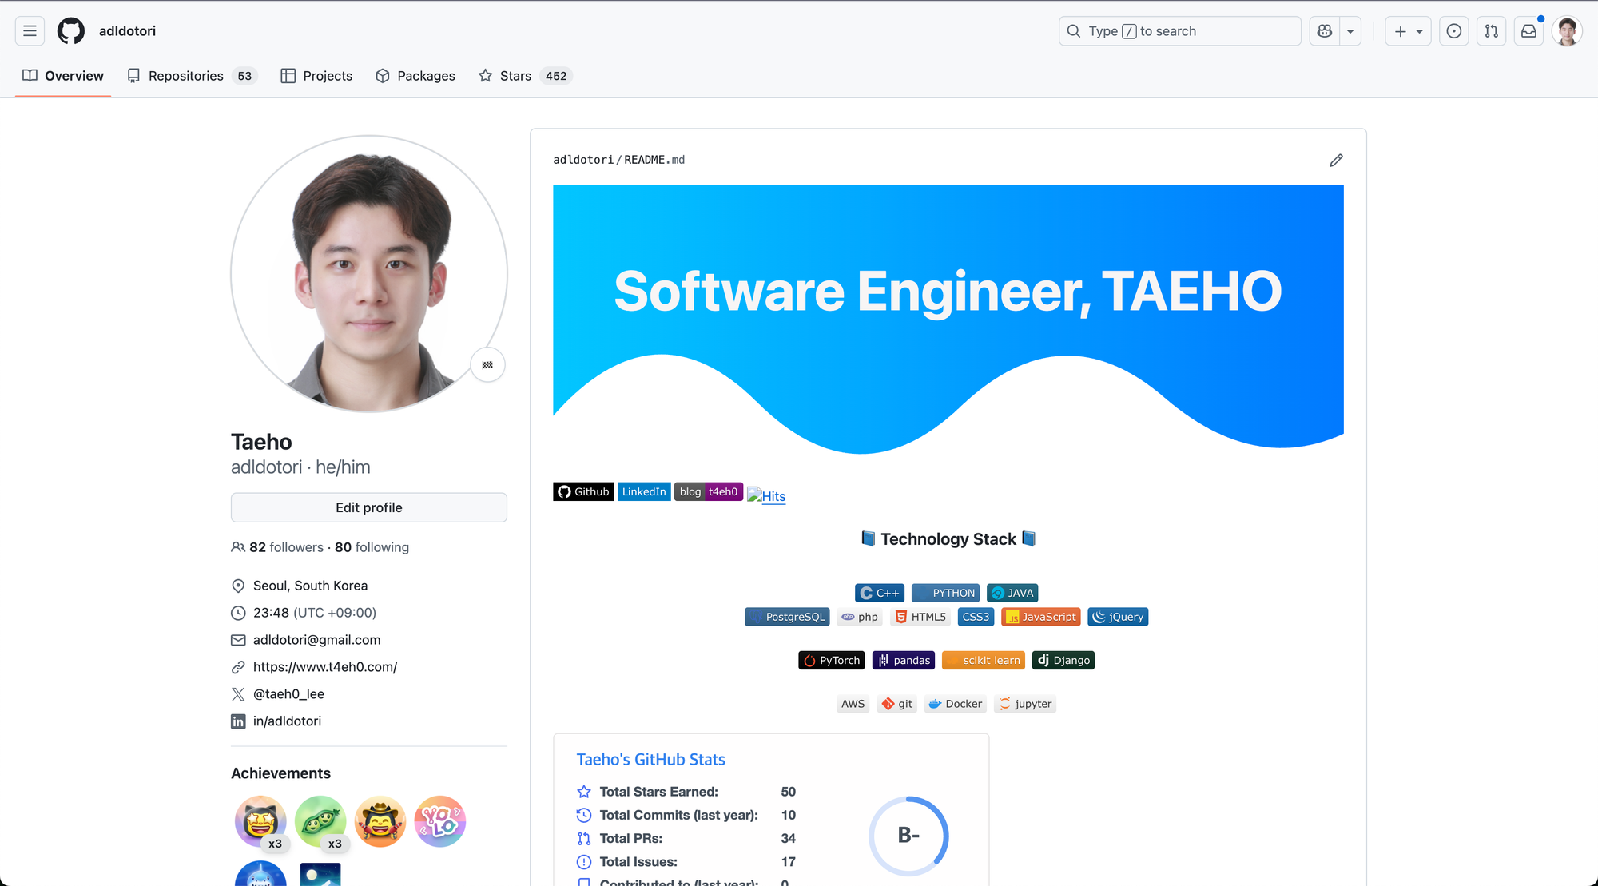The image size is (1598, 886).
Task: Open the create new plus dropdown
Action: 1408,31
